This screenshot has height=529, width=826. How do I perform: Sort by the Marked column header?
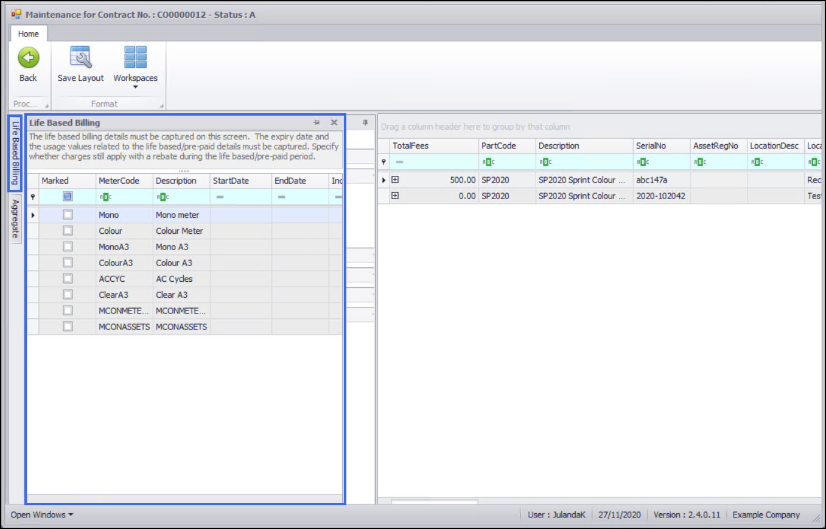(68, 181)
